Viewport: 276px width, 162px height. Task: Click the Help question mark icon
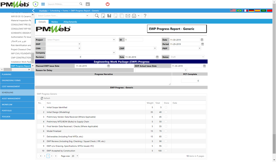point(145,16)
